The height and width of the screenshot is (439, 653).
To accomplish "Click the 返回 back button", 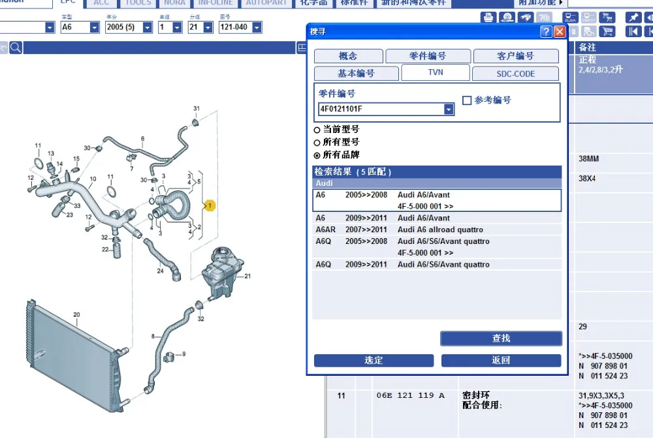I will 501,360.
